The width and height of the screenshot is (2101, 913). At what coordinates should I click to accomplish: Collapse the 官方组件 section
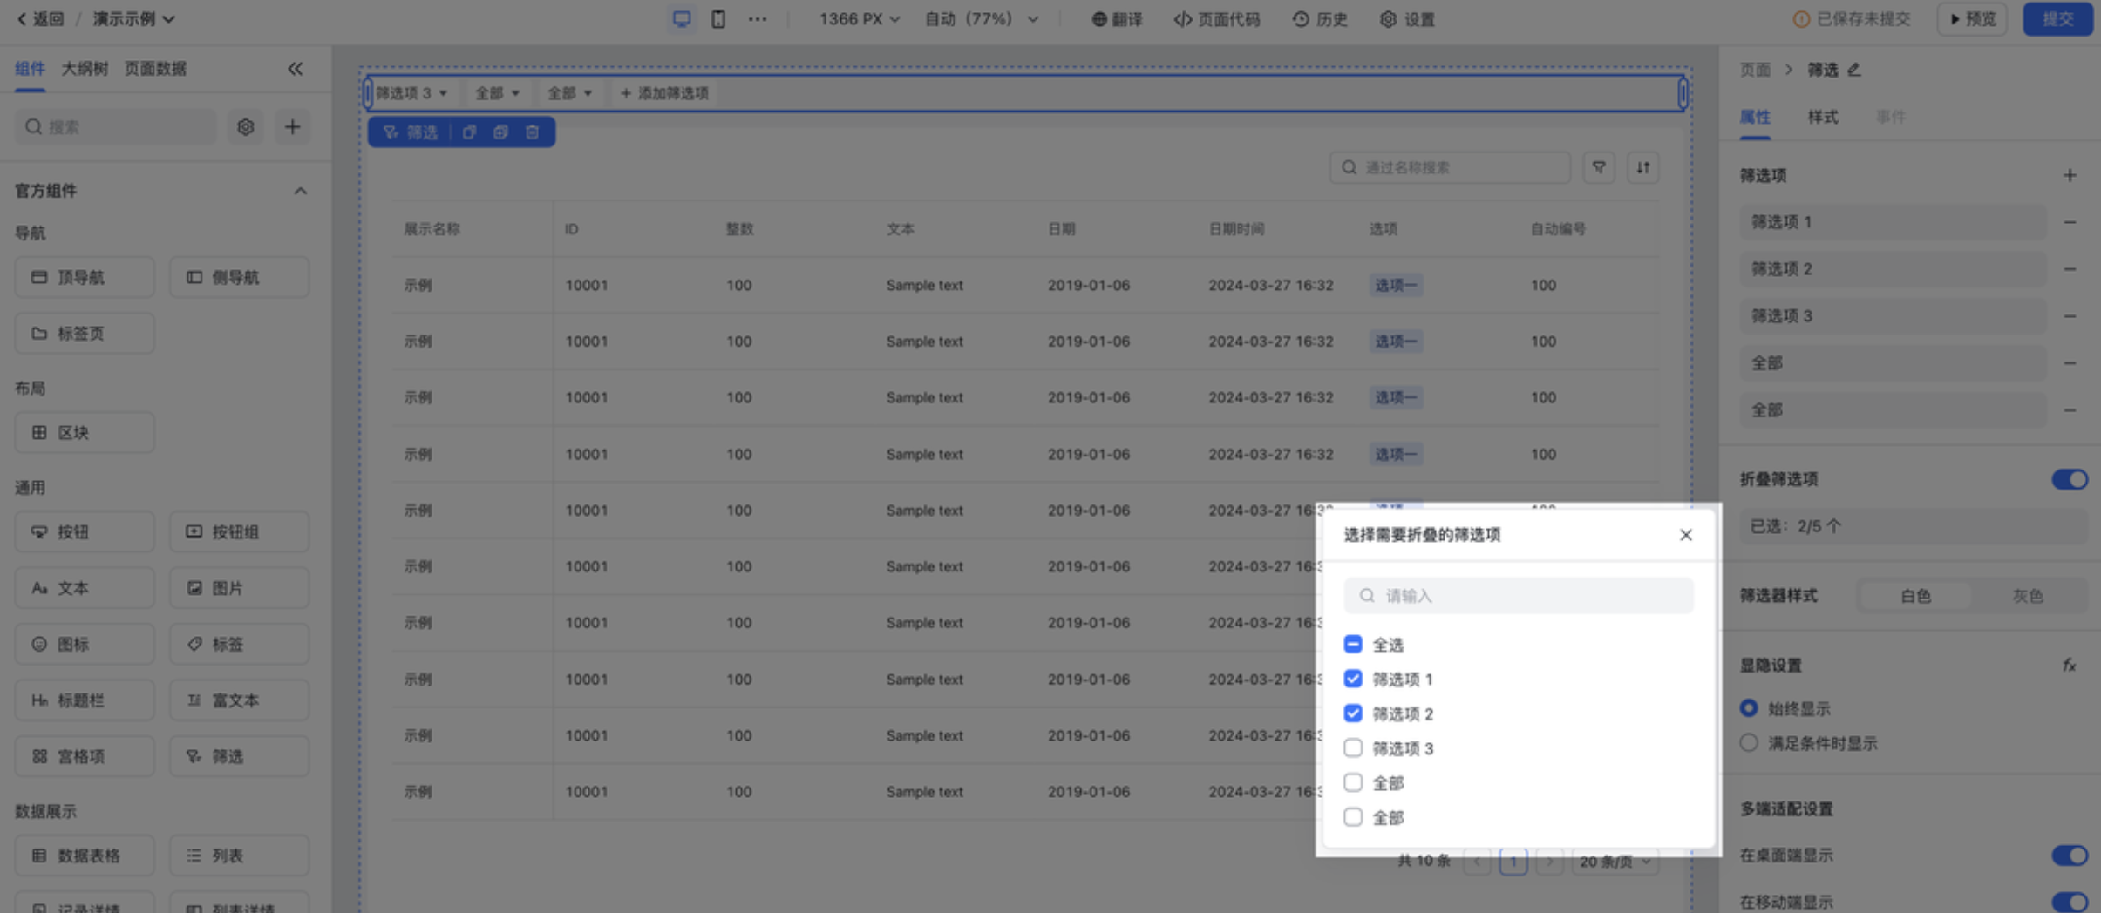(x=300, y=191)
